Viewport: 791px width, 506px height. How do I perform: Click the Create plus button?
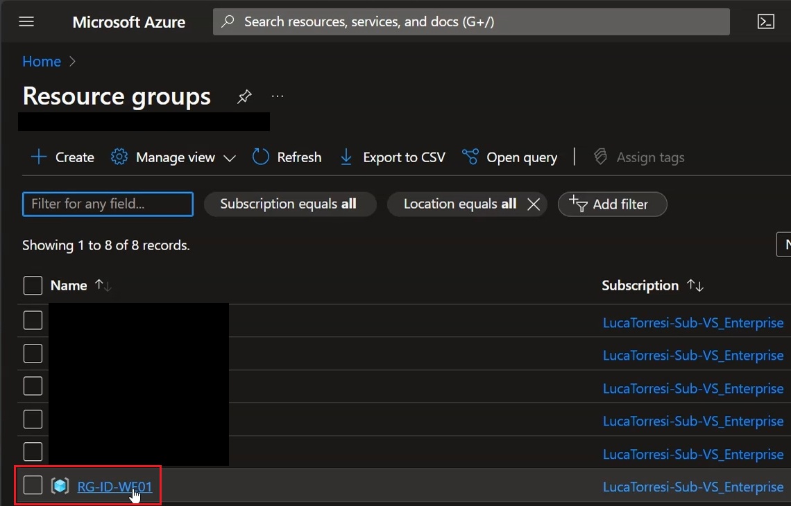click(62, 157)
